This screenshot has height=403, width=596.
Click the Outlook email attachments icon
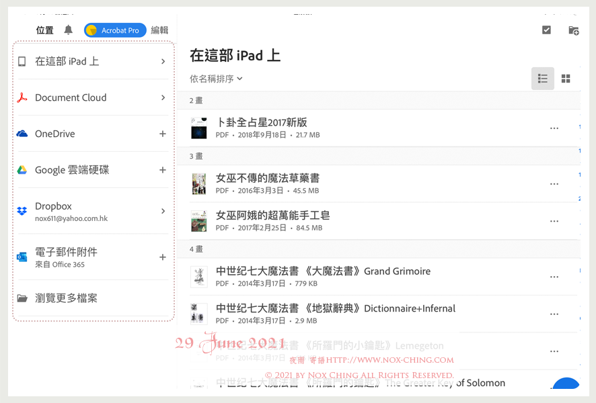[22, 257]
